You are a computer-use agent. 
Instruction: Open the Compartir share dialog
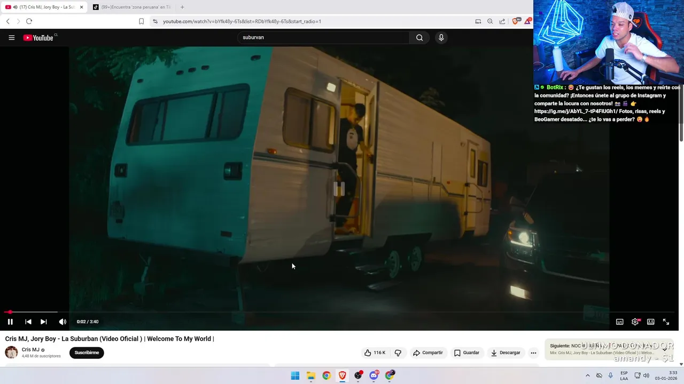(428, 353)
